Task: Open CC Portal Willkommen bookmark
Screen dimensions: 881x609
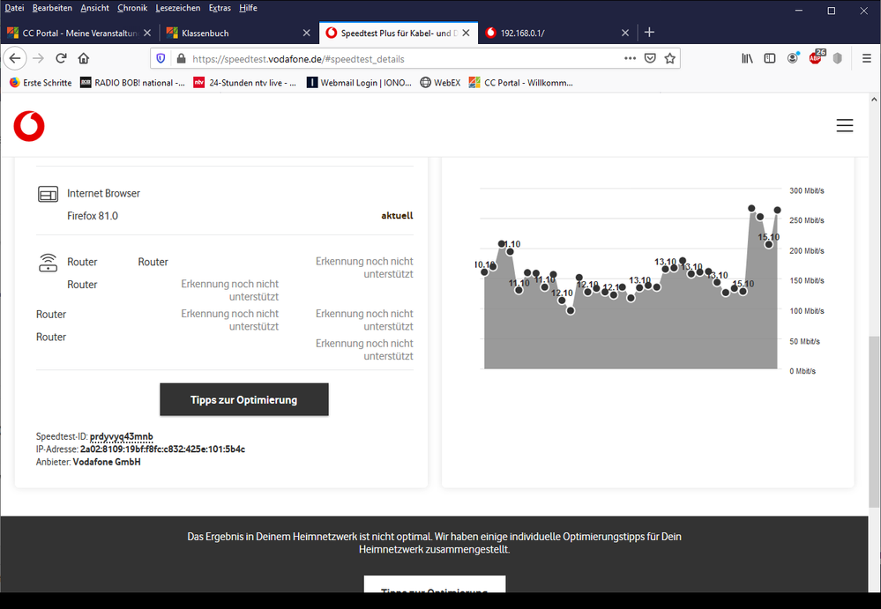Action: [x=521, y=83]
